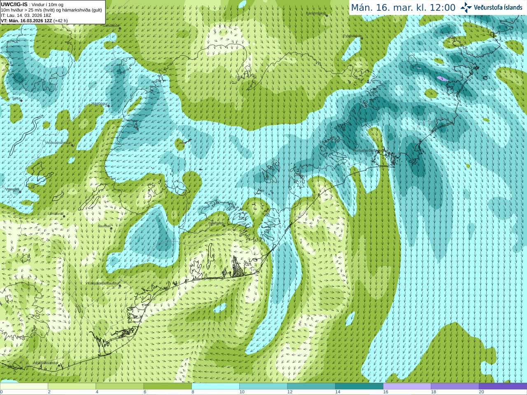
Task: Click the 18–20 m/s purple legend swatch
Action: click(455, 386)
